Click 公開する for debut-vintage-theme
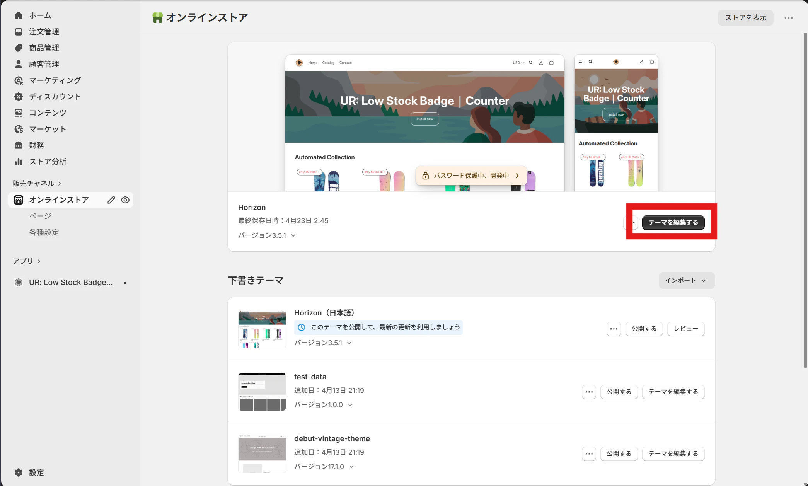 619,454
